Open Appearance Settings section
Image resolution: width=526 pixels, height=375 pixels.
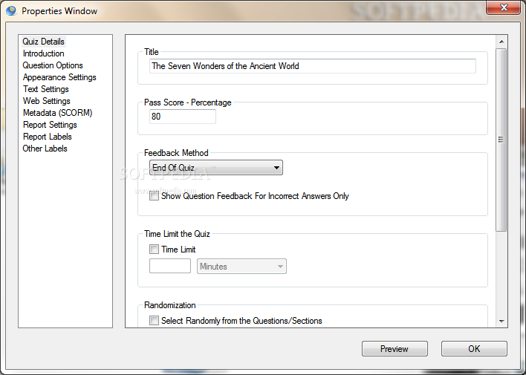click(59, 77)
